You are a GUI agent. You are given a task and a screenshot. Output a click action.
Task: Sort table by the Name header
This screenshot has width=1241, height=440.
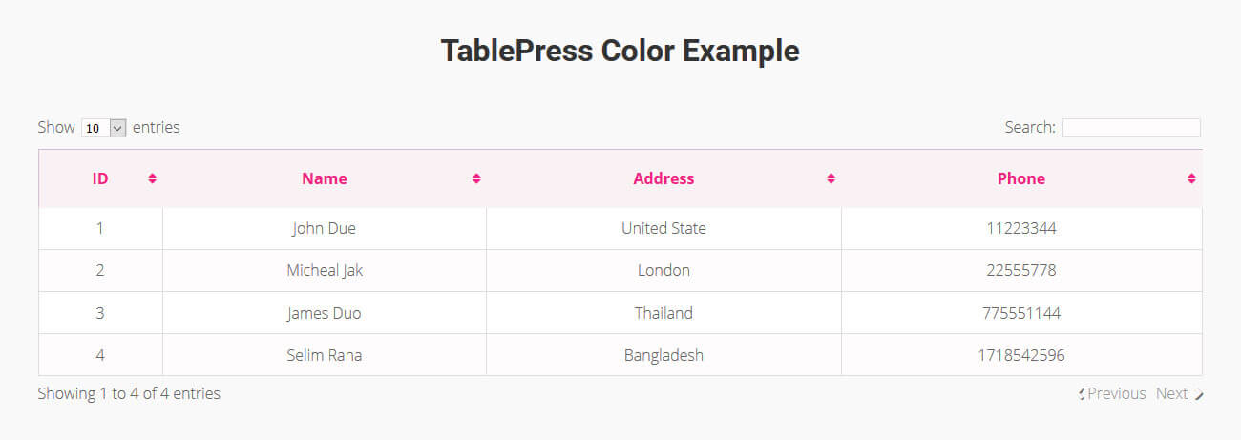pos(325,178)
